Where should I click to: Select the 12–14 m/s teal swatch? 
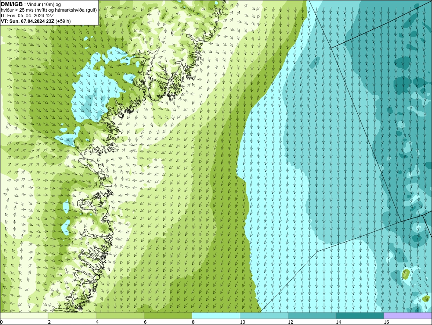pyautogui.click(x=312, y=316)
